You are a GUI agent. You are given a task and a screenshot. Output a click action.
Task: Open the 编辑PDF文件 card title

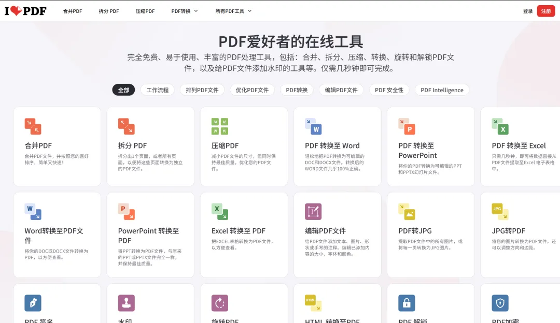coord(325,231)
